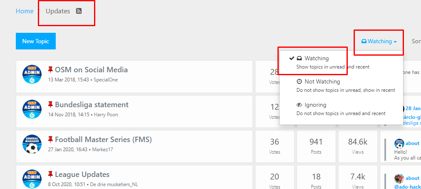Click the OSM Admin avatar on Bundesliga statement
This screenshot has width=421, height=189.
tap(32, 109)
